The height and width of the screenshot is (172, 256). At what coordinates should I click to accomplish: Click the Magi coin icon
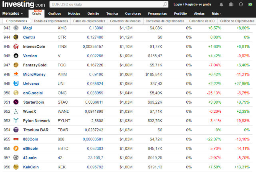click(x=16, y=28)
